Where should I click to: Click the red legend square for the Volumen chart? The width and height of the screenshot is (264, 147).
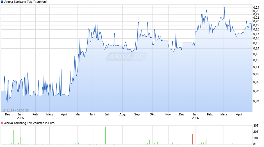tap(2, 123)
